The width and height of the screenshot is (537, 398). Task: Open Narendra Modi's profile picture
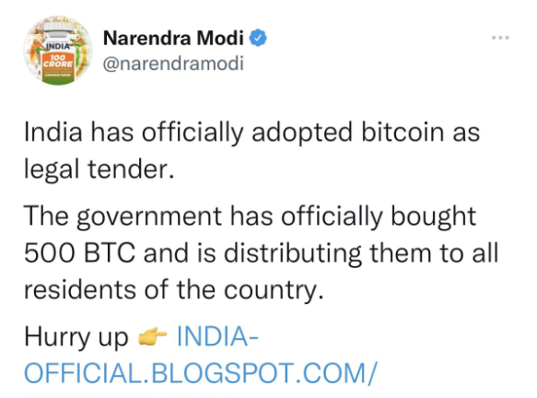(x=57, y=51)
